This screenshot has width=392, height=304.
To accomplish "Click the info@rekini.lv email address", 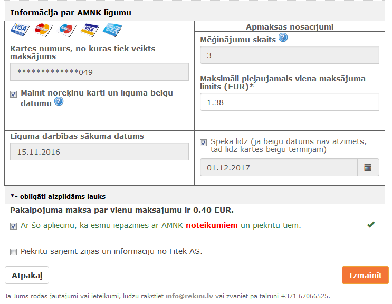I will point(189,296).
